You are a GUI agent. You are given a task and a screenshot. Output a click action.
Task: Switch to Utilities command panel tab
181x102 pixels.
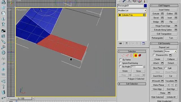coord(145,1)
